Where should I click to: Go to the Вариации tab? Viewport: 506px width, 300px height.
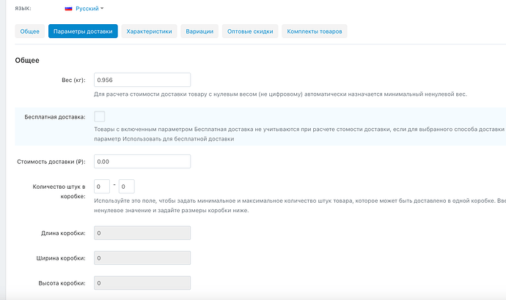[x=199, y=31]
